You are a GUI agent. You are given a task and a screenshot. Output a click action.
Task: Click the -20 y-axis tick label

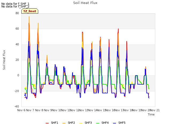(17, 91)
